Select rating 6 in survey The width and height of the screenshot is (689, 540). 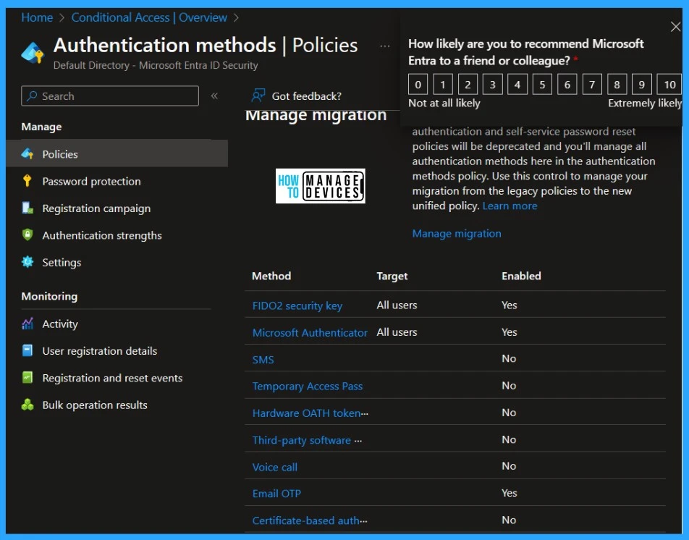567,85
